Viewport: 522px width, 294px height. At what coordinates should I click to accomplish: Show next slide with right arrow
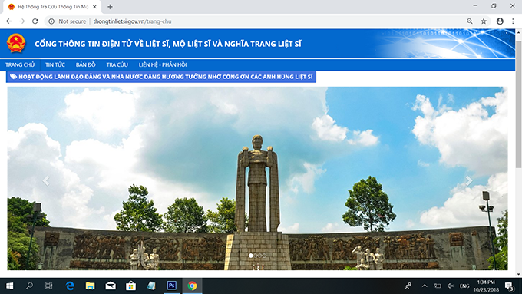[469, 181]
